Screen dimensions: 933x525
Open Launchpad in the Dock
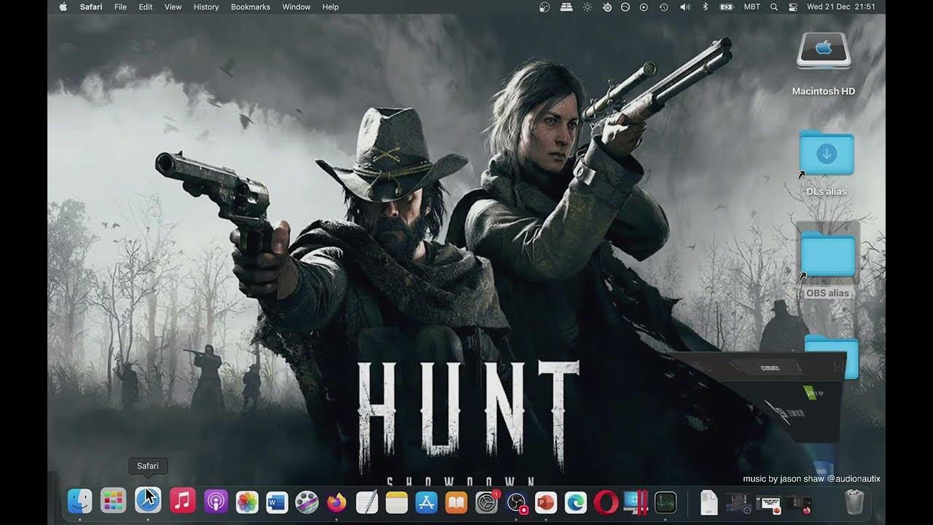tap(113, 502)
